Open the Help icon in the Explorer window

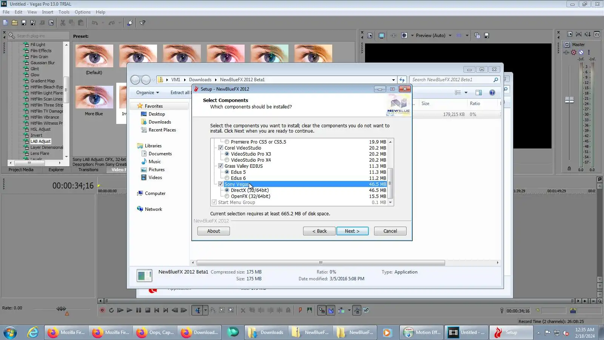492,93
